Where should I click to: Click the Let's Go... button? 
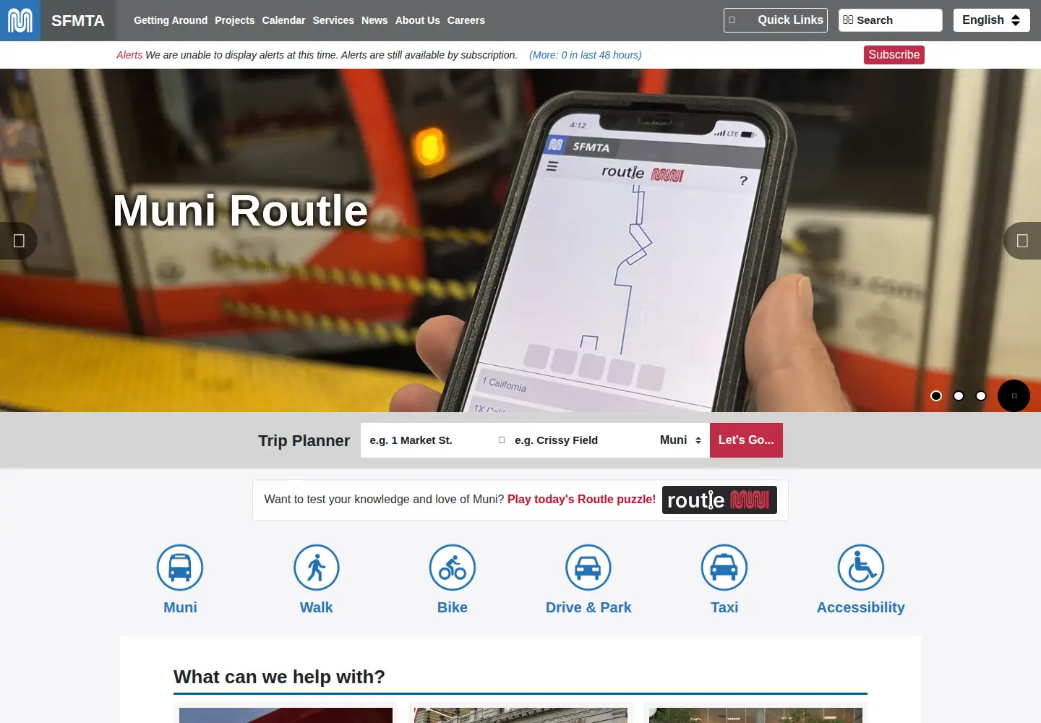[746, 440]
